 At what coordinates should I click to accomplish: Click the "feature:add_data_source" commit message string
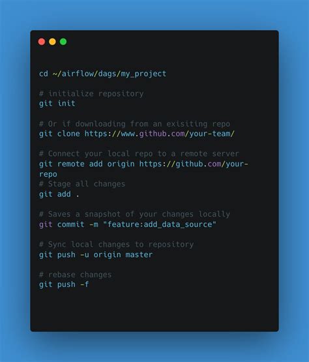pos(160,224)
